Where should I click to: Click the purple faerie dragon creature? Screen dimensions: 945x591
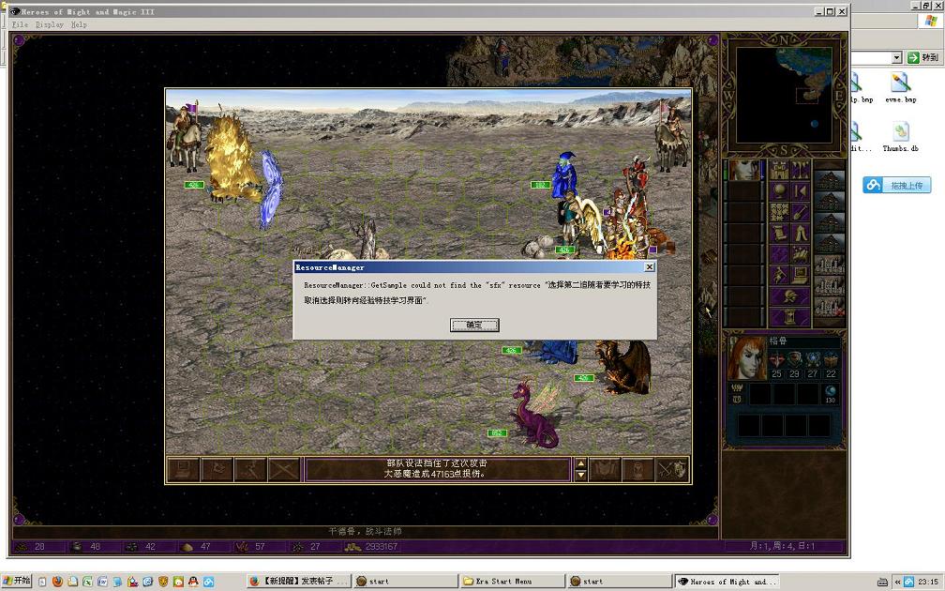click(534, 415)
